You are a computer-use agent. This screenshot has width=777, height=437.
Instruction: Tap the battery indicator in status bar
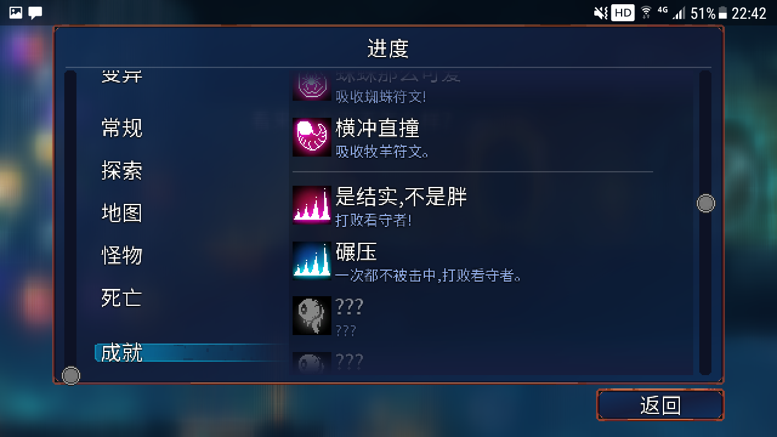[x=722, y=13]
